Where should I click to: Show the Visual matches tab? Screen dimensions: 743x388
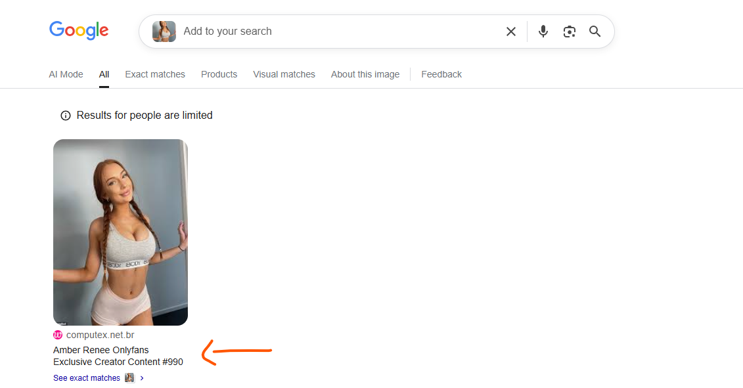point(284,74)
